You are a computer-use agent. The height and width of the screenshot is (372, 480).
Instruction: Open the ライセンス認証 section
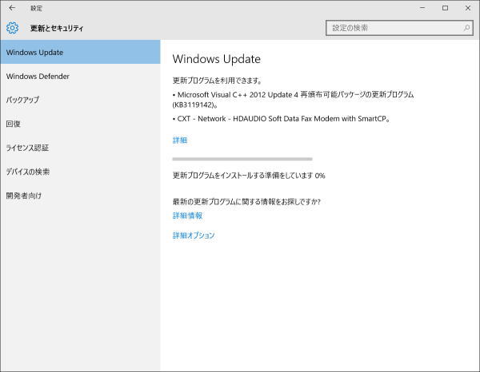80,148
